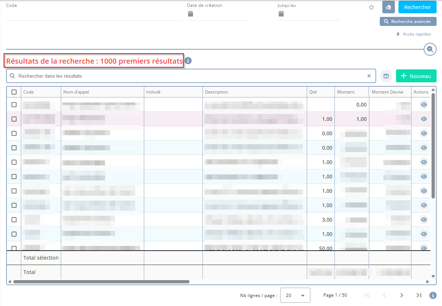Sort by Nom d'appel column header

point(76,92)
